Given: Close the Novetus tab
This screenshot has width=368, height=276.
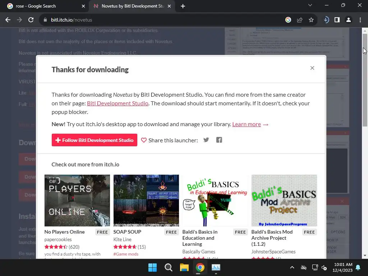Looking at the screenshot, I should 169,6.
